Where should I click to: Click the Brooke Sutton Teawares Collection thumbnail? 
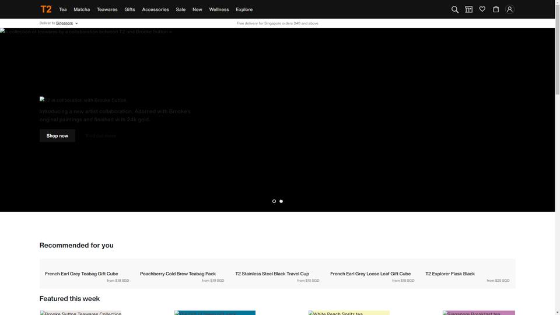coord(80,313)
